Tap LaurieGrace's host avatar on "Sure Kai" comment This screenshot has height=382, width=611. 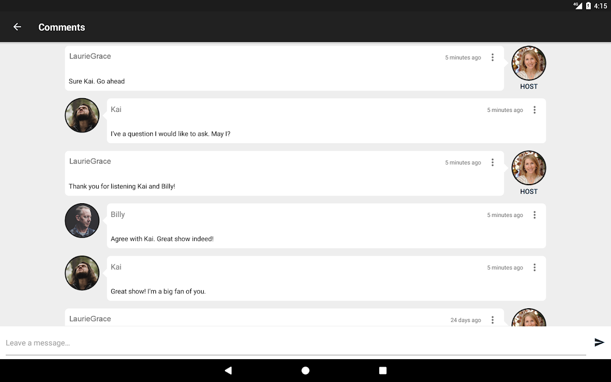point(528,63)
